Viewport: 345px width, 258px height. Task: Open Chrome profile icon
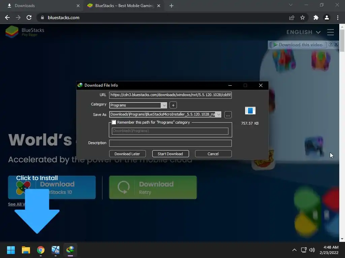327,17
